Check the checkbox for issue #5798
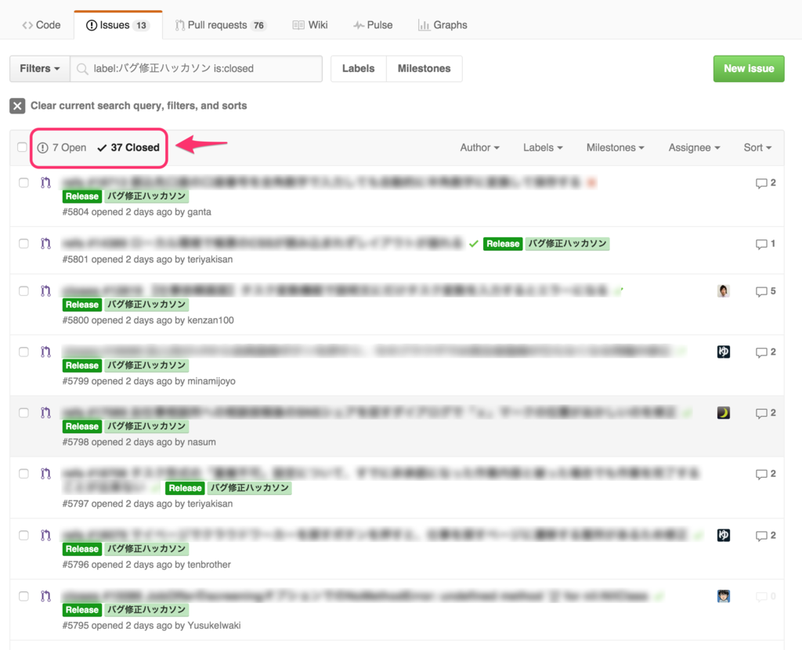The width and height of the screenshot is (802, 650). click(23, 413)
